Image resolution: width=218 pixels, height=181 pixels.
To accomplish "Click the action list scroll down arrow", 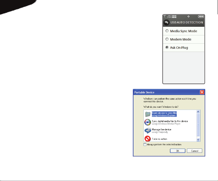I will point(198,140).
